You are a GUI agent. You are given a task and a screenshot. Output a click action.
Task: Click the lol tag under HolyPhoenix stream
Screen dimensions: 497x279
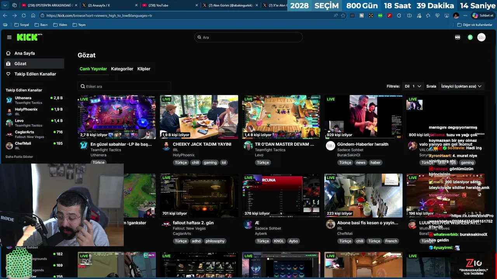[224, 163]
